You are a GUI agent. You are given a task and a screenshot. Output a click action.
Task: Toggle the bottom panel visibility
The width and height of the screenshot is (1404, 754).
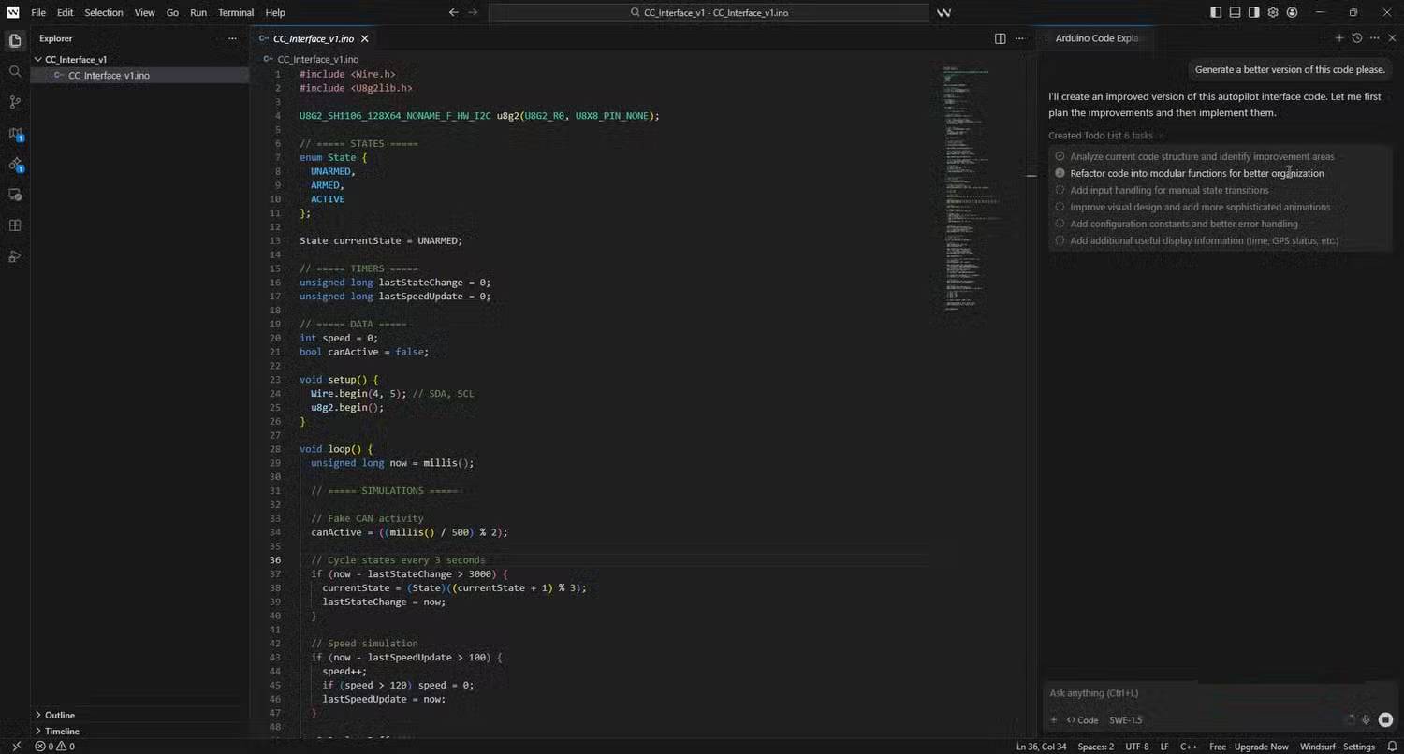1235,12
